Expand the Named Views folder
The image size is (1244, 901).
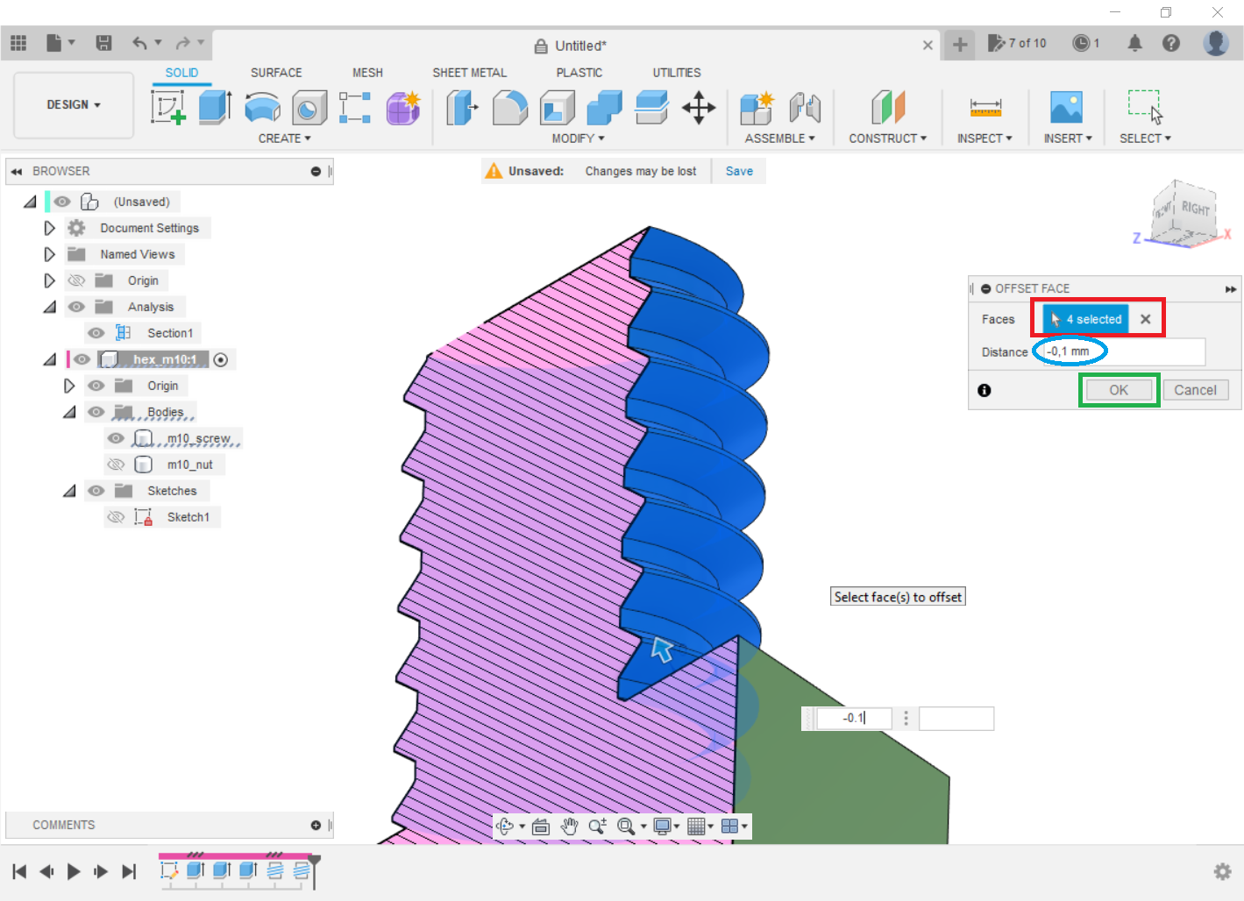coord(50,254)
